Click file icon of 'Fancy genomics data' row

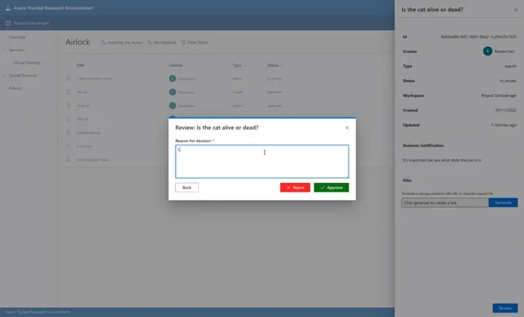tap(69, 160)
